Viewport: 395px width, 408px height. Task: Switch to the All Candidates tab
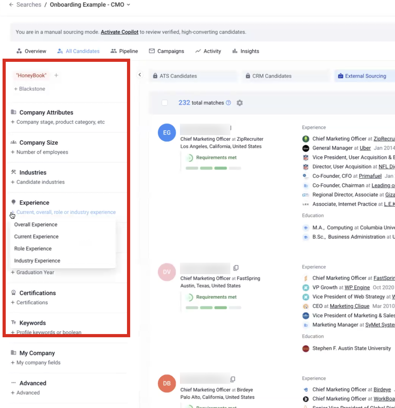pyautogui.click(x=78, y=51)
